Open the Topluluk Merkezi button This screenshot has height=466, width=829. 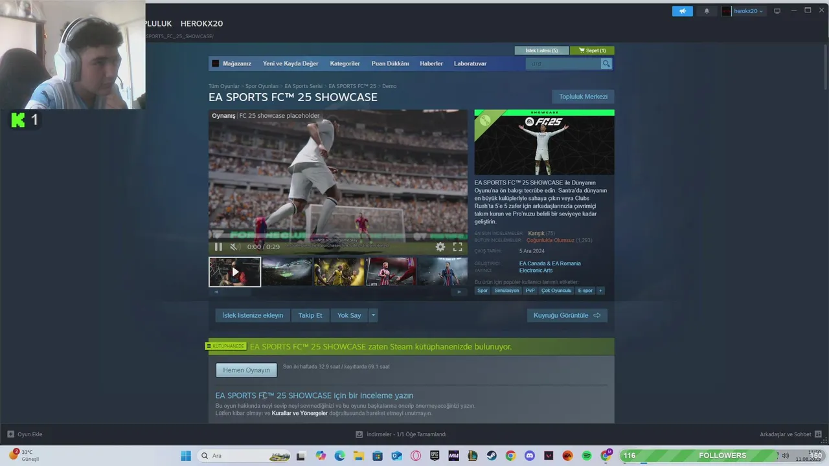click(583, 96)
